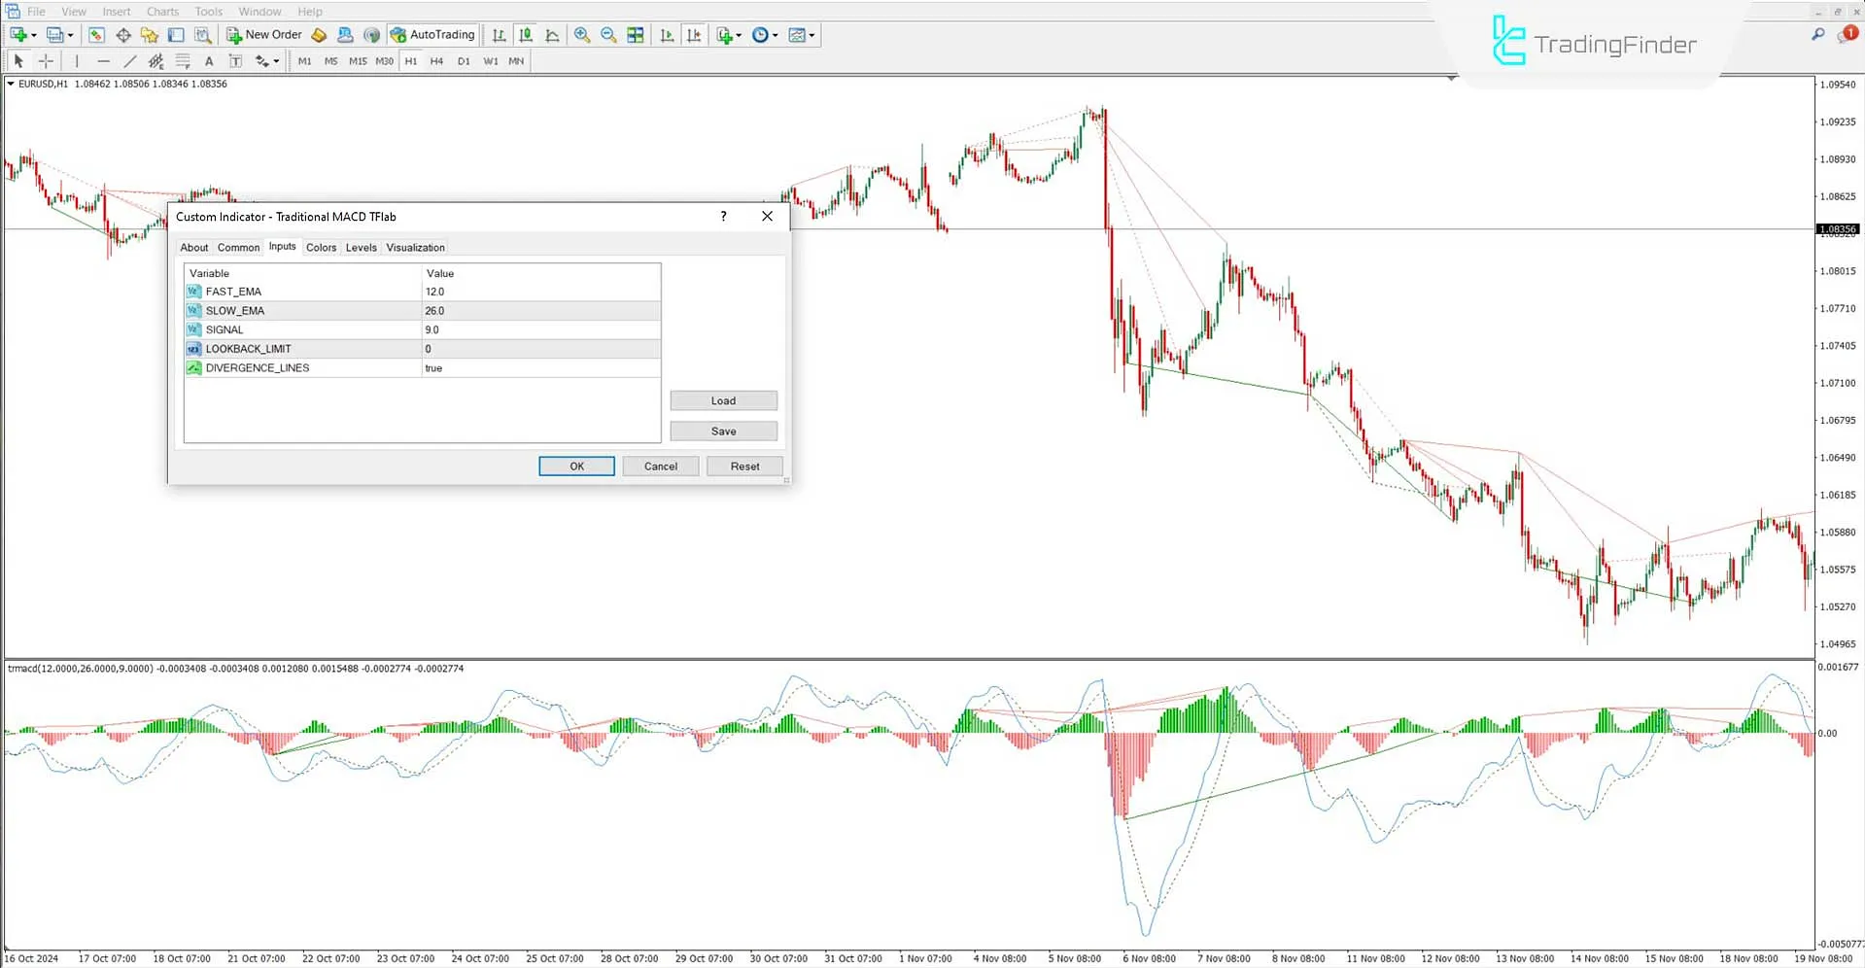
Task: Open the Periods dropdown
Action: (765, 35)
